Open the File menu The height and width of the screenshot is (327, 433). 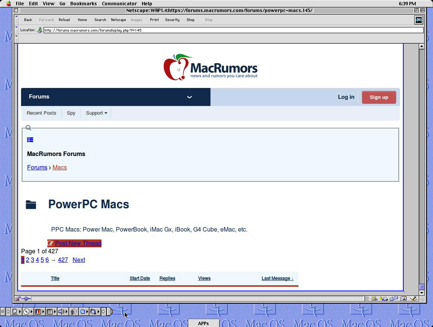20,4
